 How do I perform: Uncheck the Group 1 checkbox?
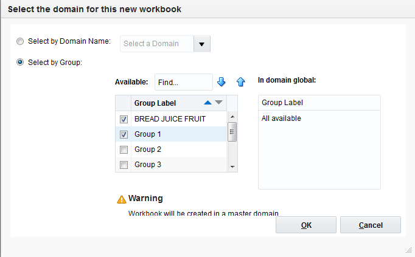click(124, 134)
